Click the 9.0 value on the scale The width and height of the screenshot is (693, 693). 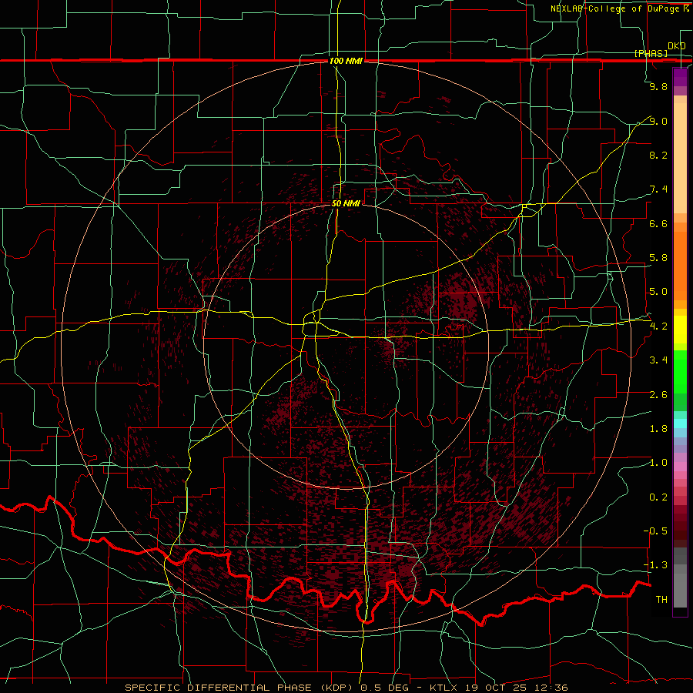tap(658, 121)
